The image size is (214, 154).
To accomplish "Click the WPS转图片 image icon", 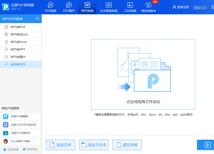I will (6, 57).
